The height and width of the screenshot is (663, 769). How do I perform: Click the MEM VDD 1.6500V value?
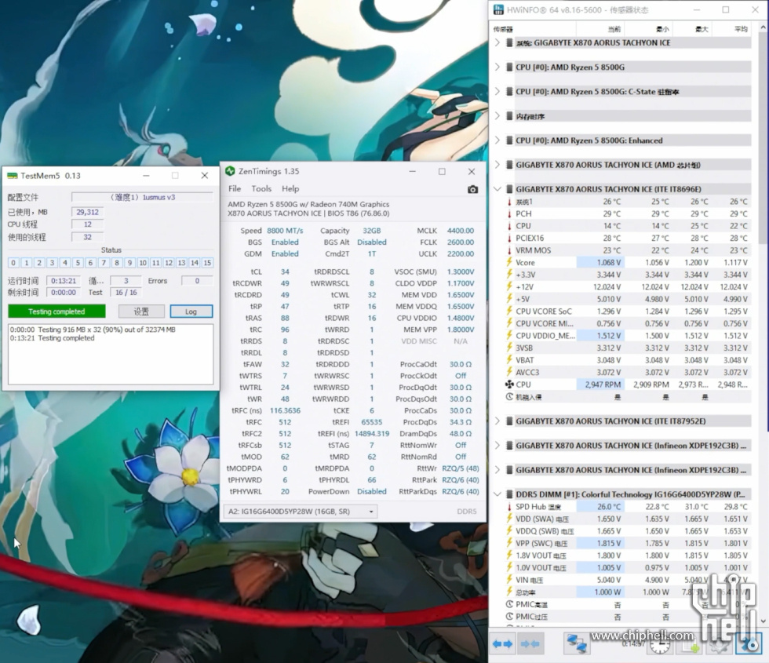point(461,295)
